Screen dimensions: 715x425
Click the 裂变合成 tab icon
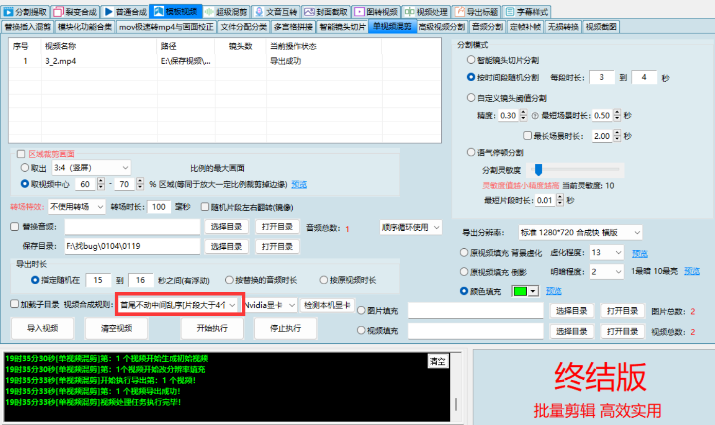coord(59,12)
